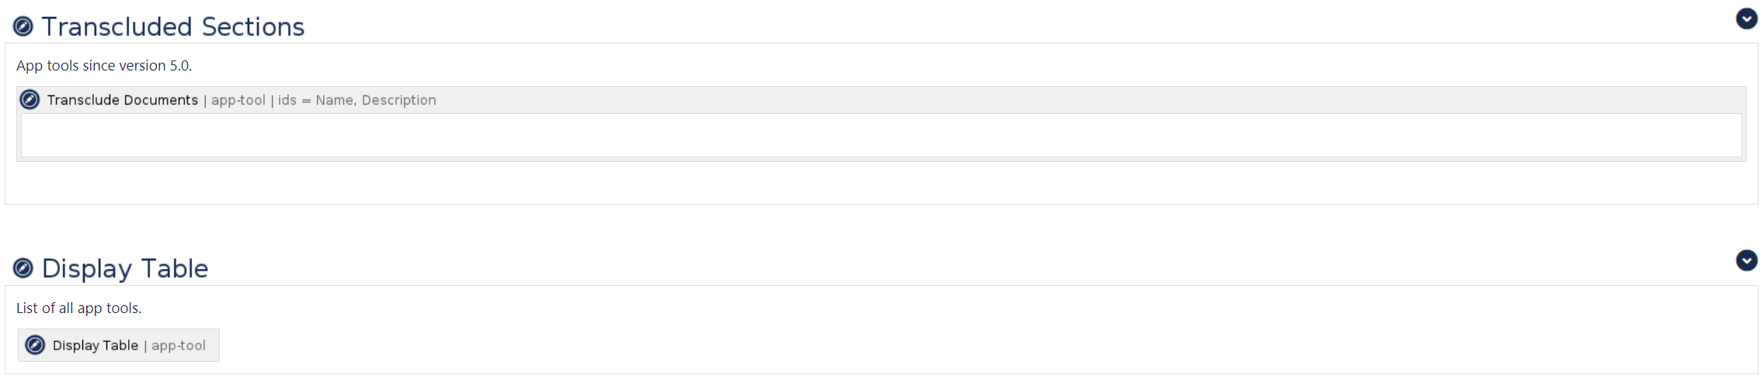The width and height of the screenshot is (1764, 389).
Task: Click the word 'Description' in the ids parameter
Action: tap(398, 100)
